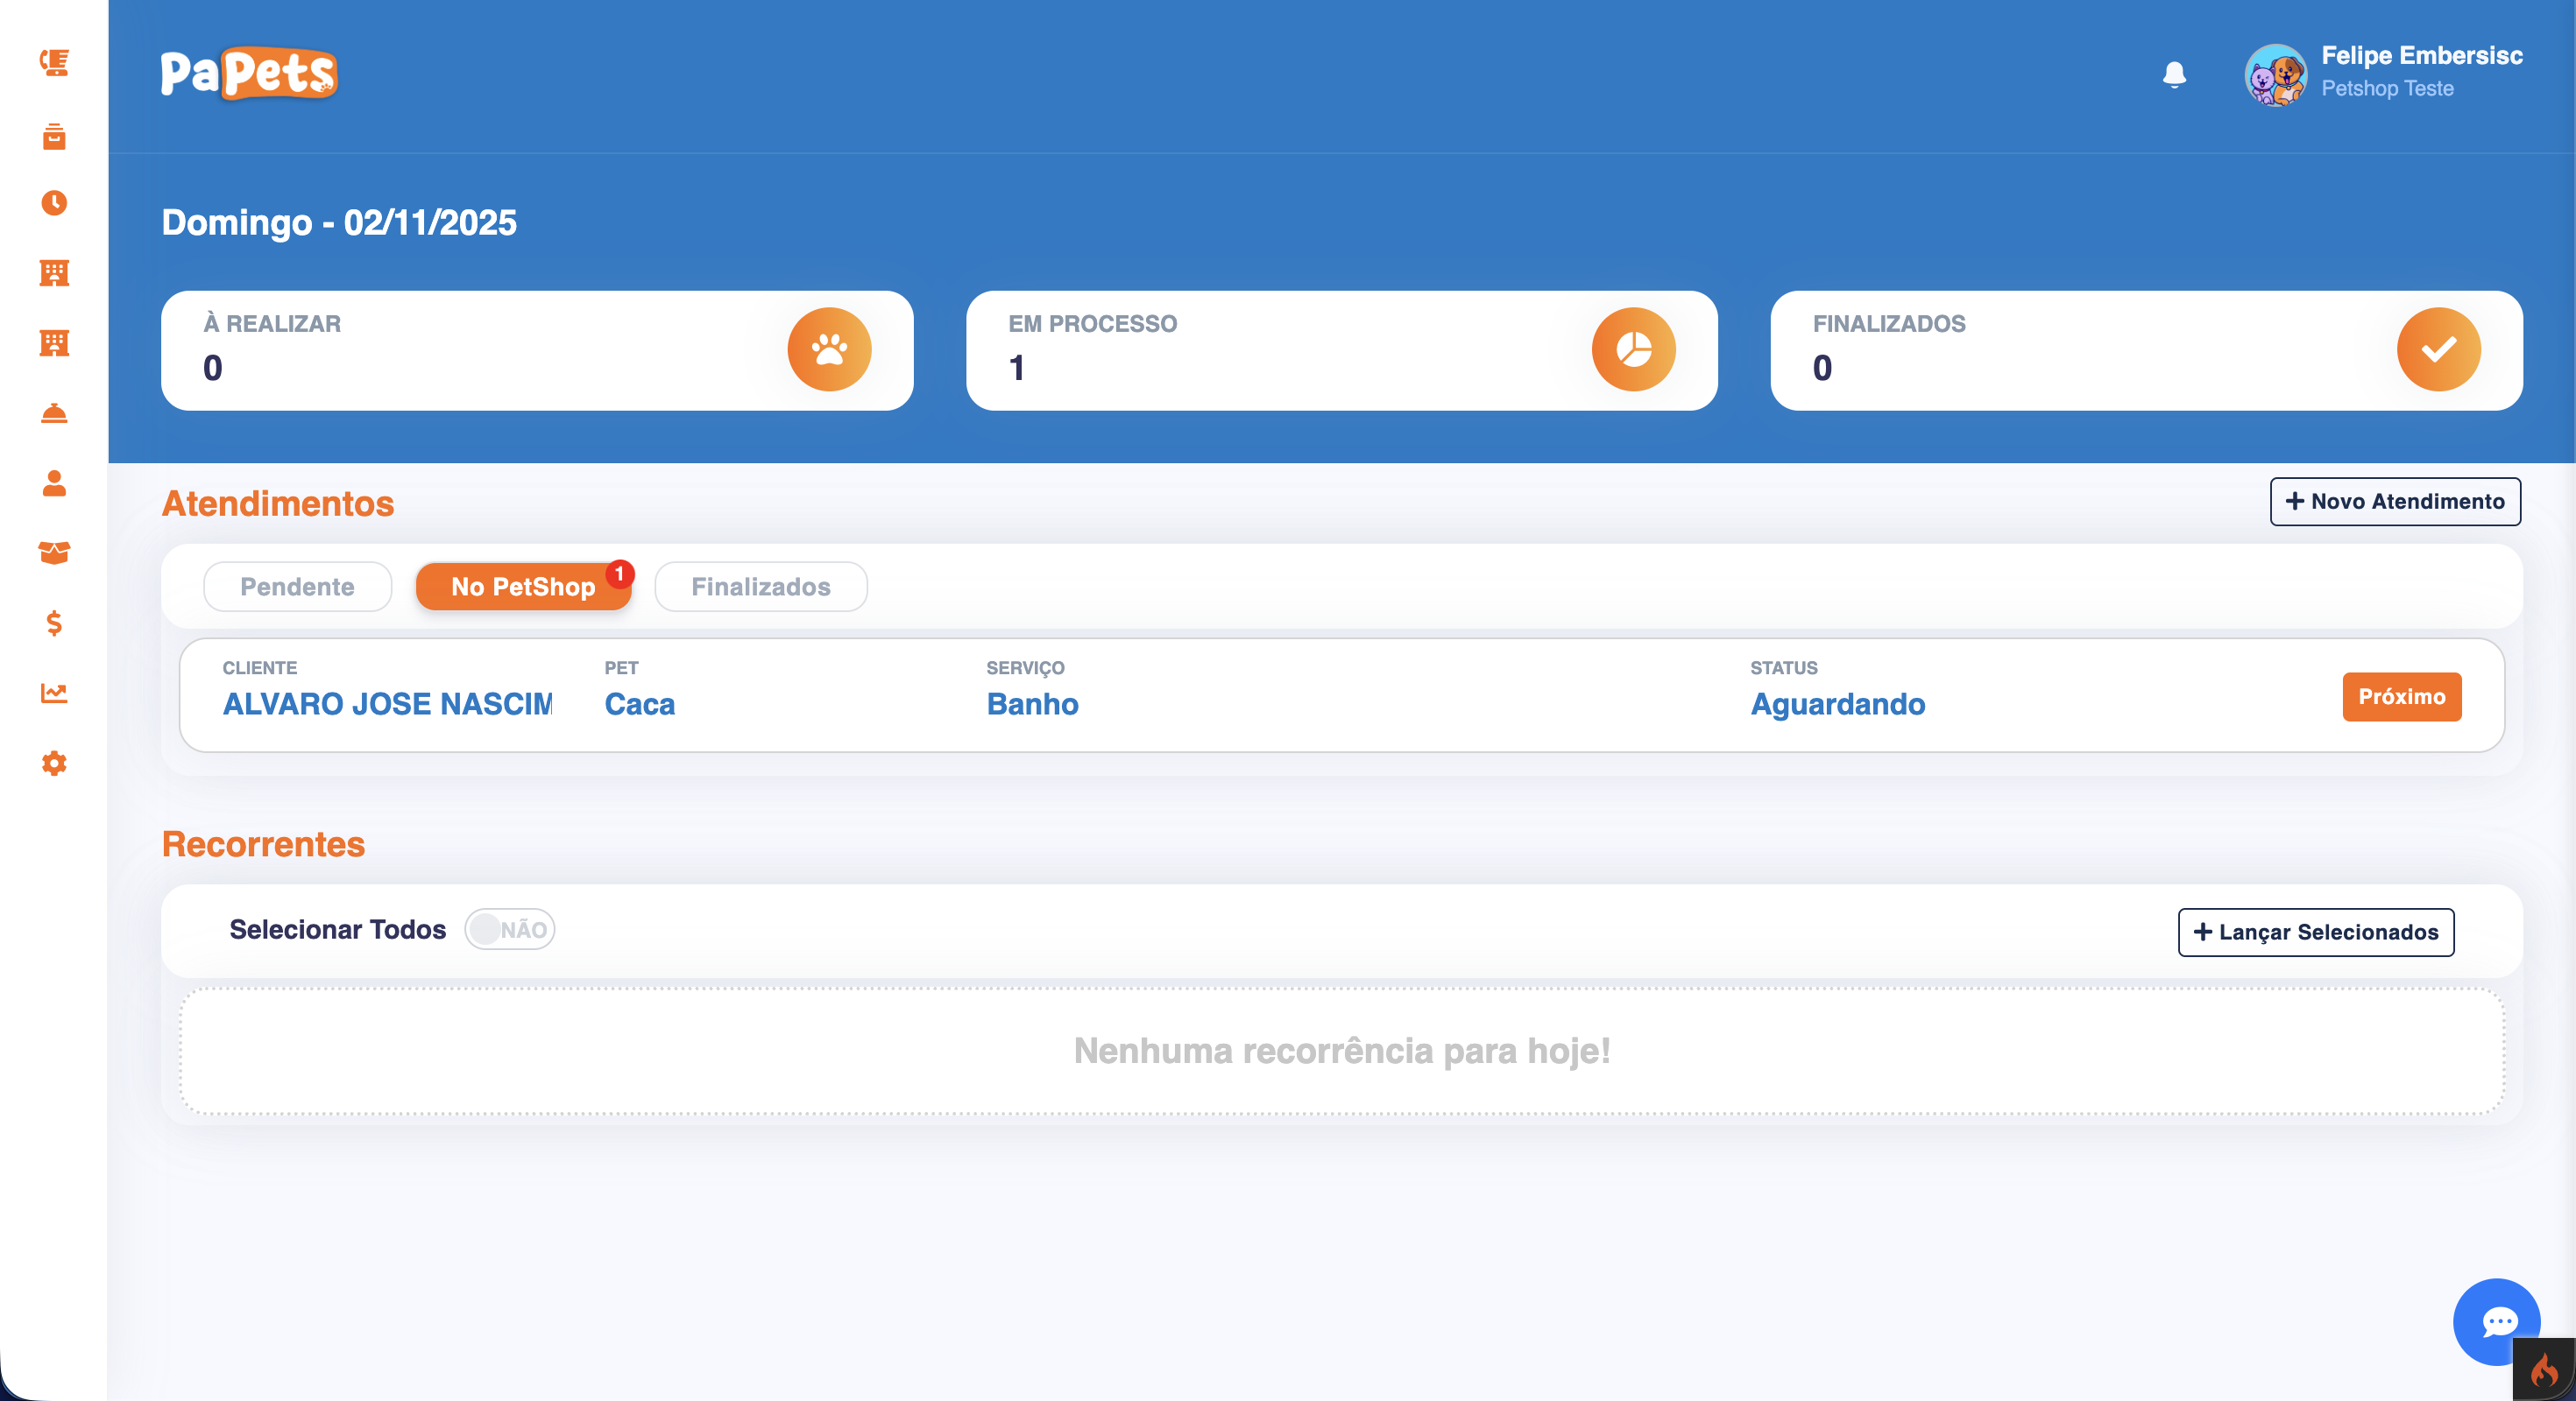Viewport: 2576px width, 1401px height.
Task: Click the first building icon in sidebar
Action: (54, 273)
